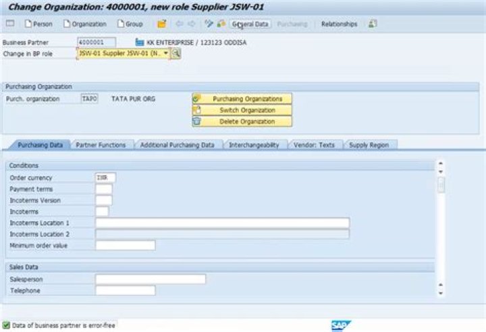Click the General Data toolbar button
The height and width of the screenshot is (332, 486).
(x=250, y=24)
